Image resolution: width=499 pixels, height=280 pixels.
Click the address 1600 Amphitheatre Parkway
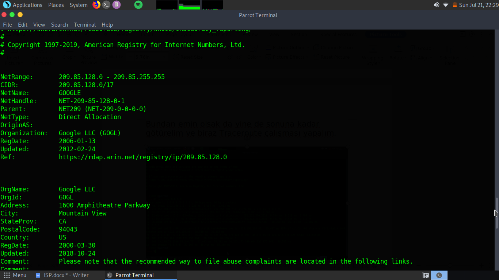coord(104,205)
